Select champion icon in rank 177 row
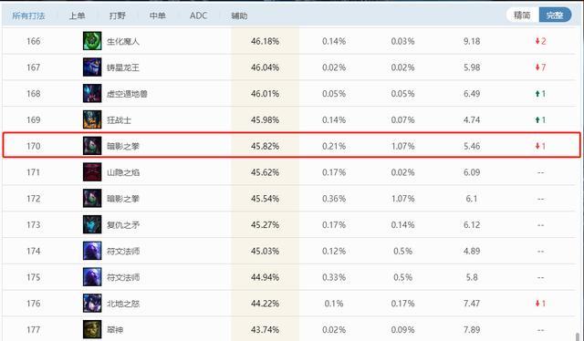Viewport: 584px width, 341px height. (92, 329)
